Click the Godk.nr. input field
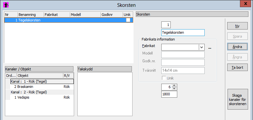253x120 pixels. tap(183, 63)
